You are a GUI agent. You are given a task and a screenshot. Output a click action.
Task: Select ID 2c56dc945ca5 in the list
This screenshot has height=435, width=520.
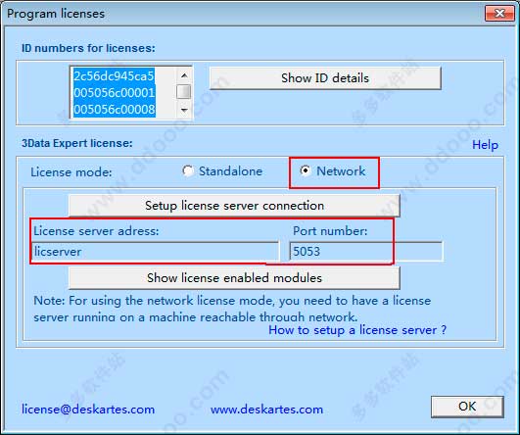(x=114, y=76)
